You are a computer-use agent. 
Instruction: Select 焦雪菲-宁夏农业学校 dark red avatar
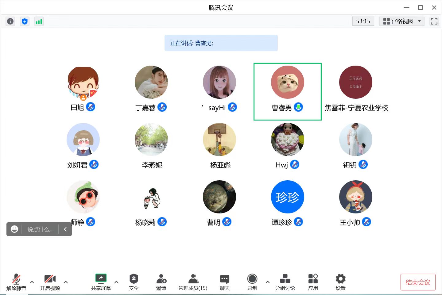[x=356, y=82]
